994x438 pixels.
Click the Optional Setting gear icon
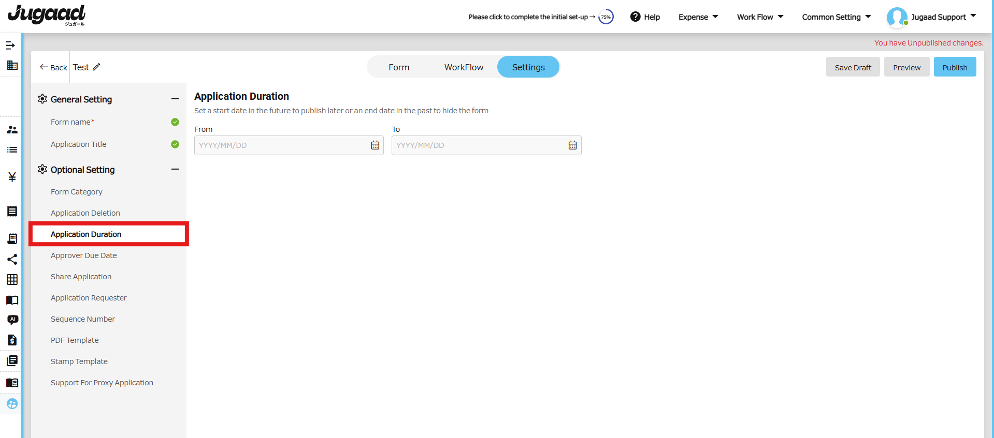tap(42, 169)
